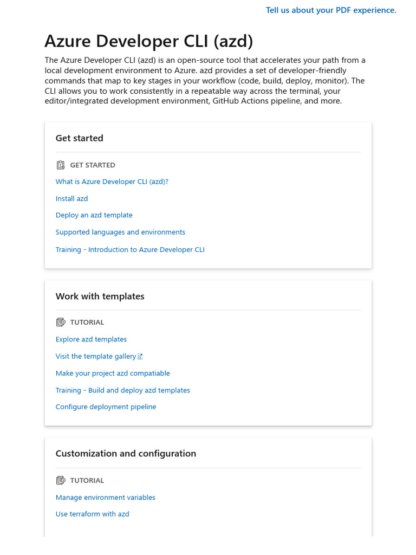The height and width of the screenshot is (555, 416).
Task: Open Training - Introduction to Azure Developer CLI
Action: coord(130,249)
